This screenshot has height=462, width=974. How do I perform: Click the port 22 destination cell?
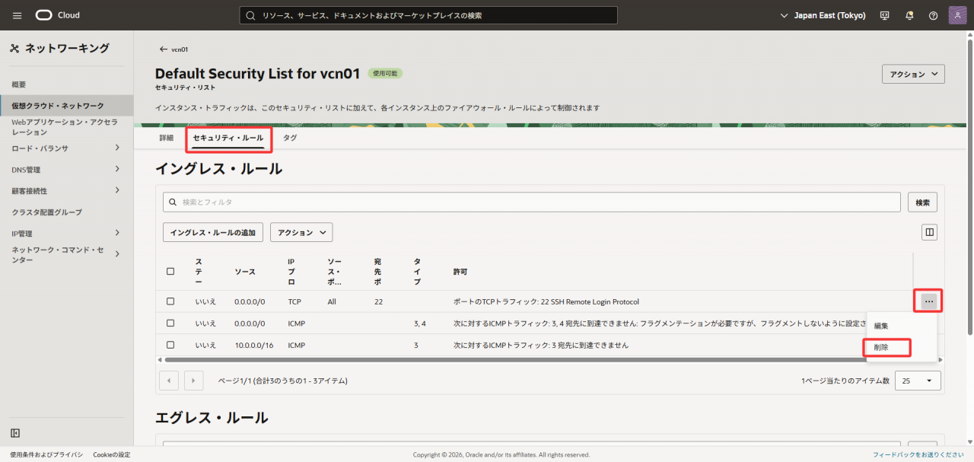[379, 301]
